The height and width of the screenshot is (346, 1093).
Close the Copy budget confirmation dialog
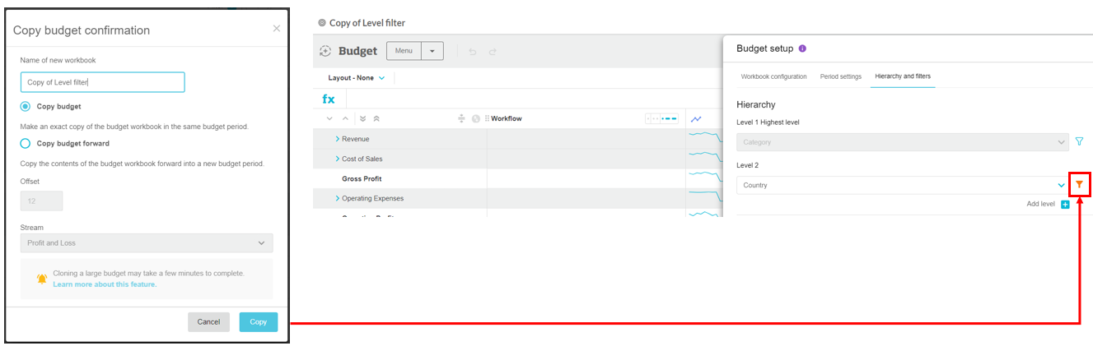point(277,29)
